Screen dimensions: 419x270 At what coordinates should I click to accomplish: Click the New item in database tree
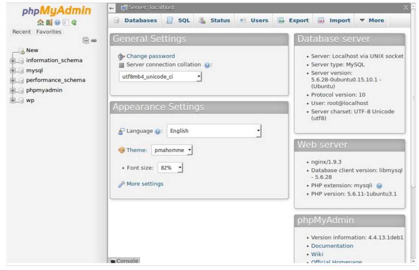[x=32, y=50]
